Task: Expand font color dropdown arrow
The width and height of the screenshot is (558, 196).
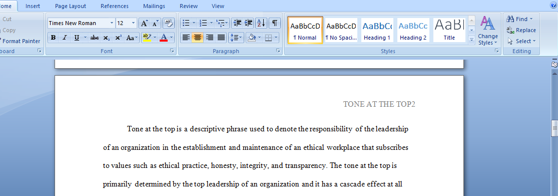Action: click(x=172, y=38)
